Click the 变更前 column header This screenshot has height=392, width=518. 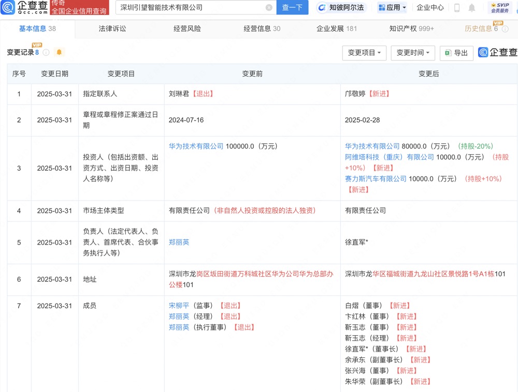tap(252, 74)
